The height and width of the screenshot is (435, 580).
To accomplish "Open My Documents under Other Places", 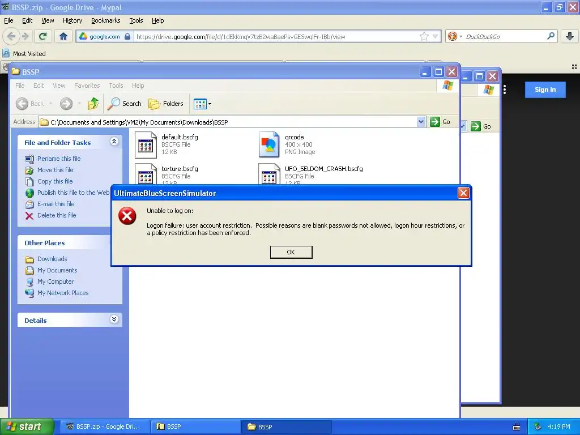I will coord(57,270).
